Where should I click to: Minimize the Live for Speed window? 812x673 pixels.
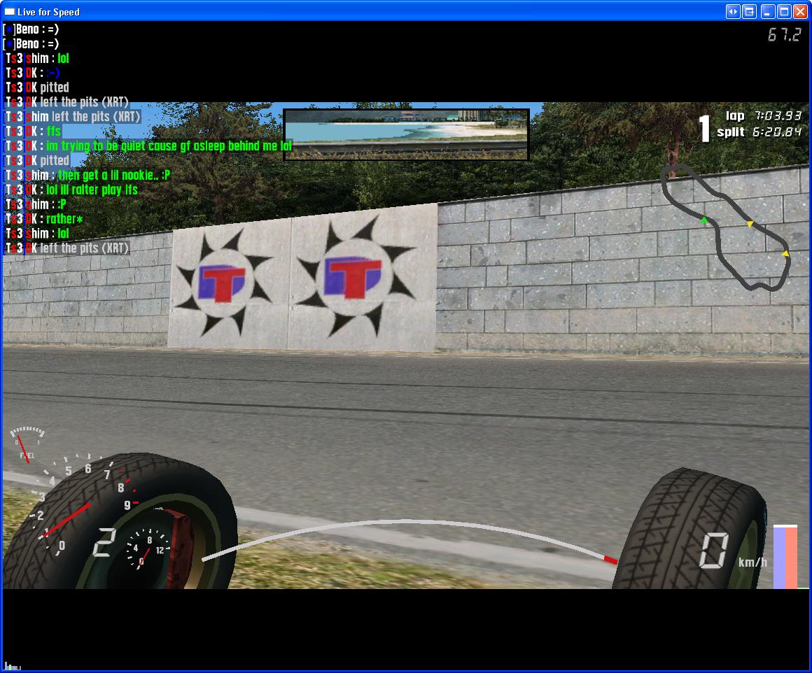click(768, 11)
